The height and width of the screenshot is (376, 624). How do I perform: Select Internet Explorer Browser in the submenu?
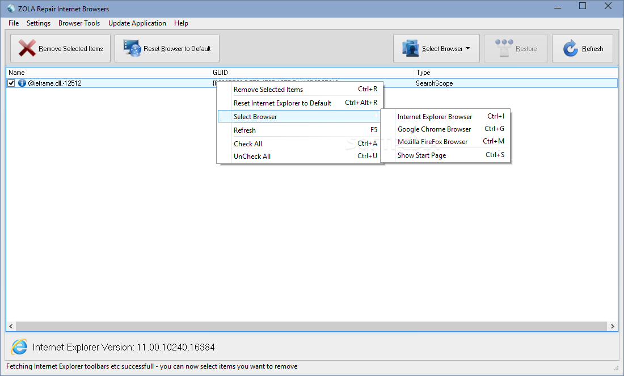445,117
